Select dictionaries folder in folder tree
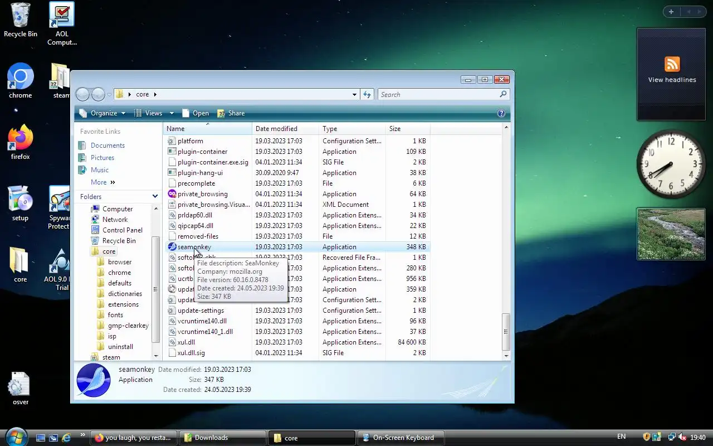 click(x=125, y=294)
